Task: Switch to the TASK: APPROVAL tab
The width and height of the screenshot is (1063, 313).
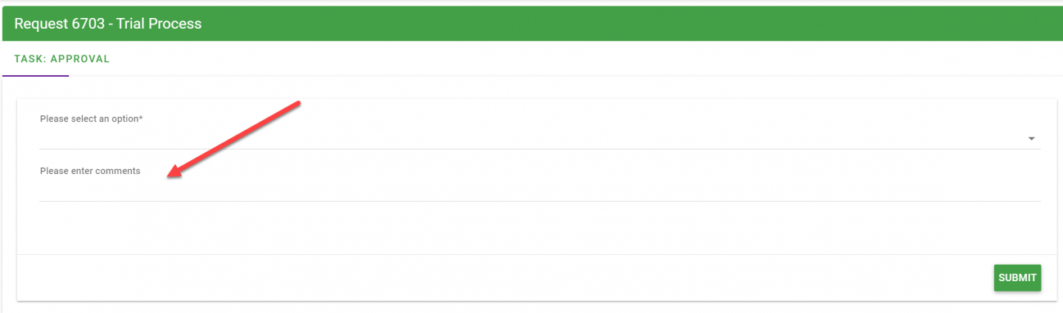Action: (x=61, y=59)
